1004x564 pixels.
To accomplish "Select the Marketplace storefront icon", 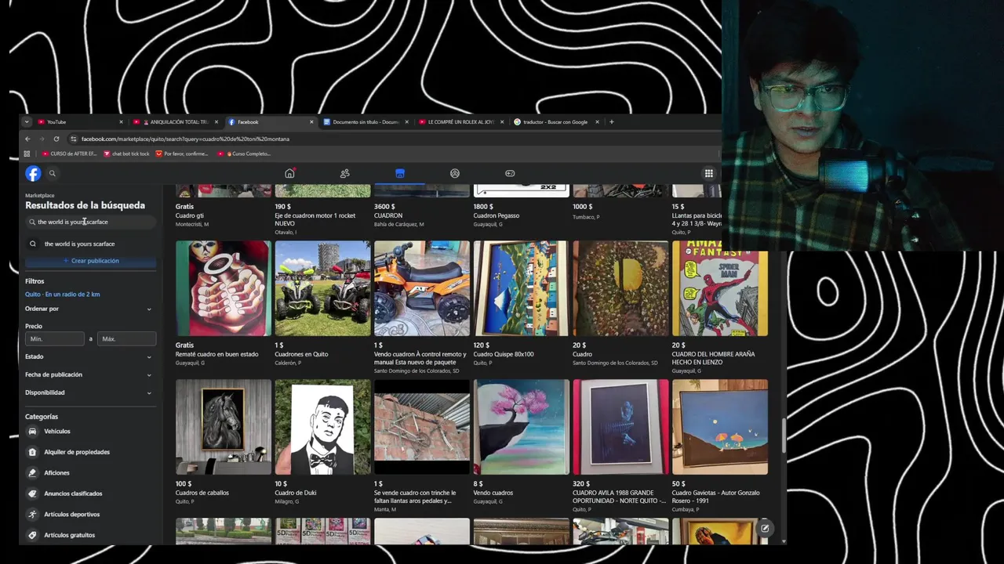I will (x=400, y=173).
